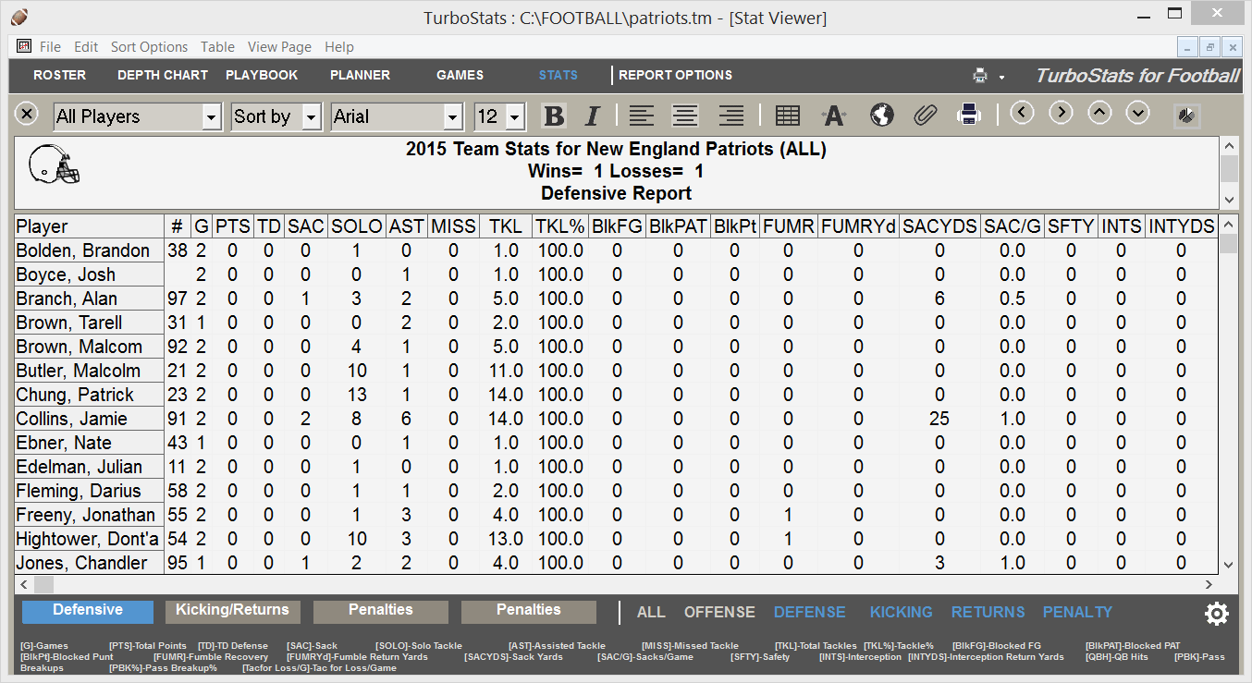Click the down arrow circle button
The image size is (1252, 683).
(1137, 113)
